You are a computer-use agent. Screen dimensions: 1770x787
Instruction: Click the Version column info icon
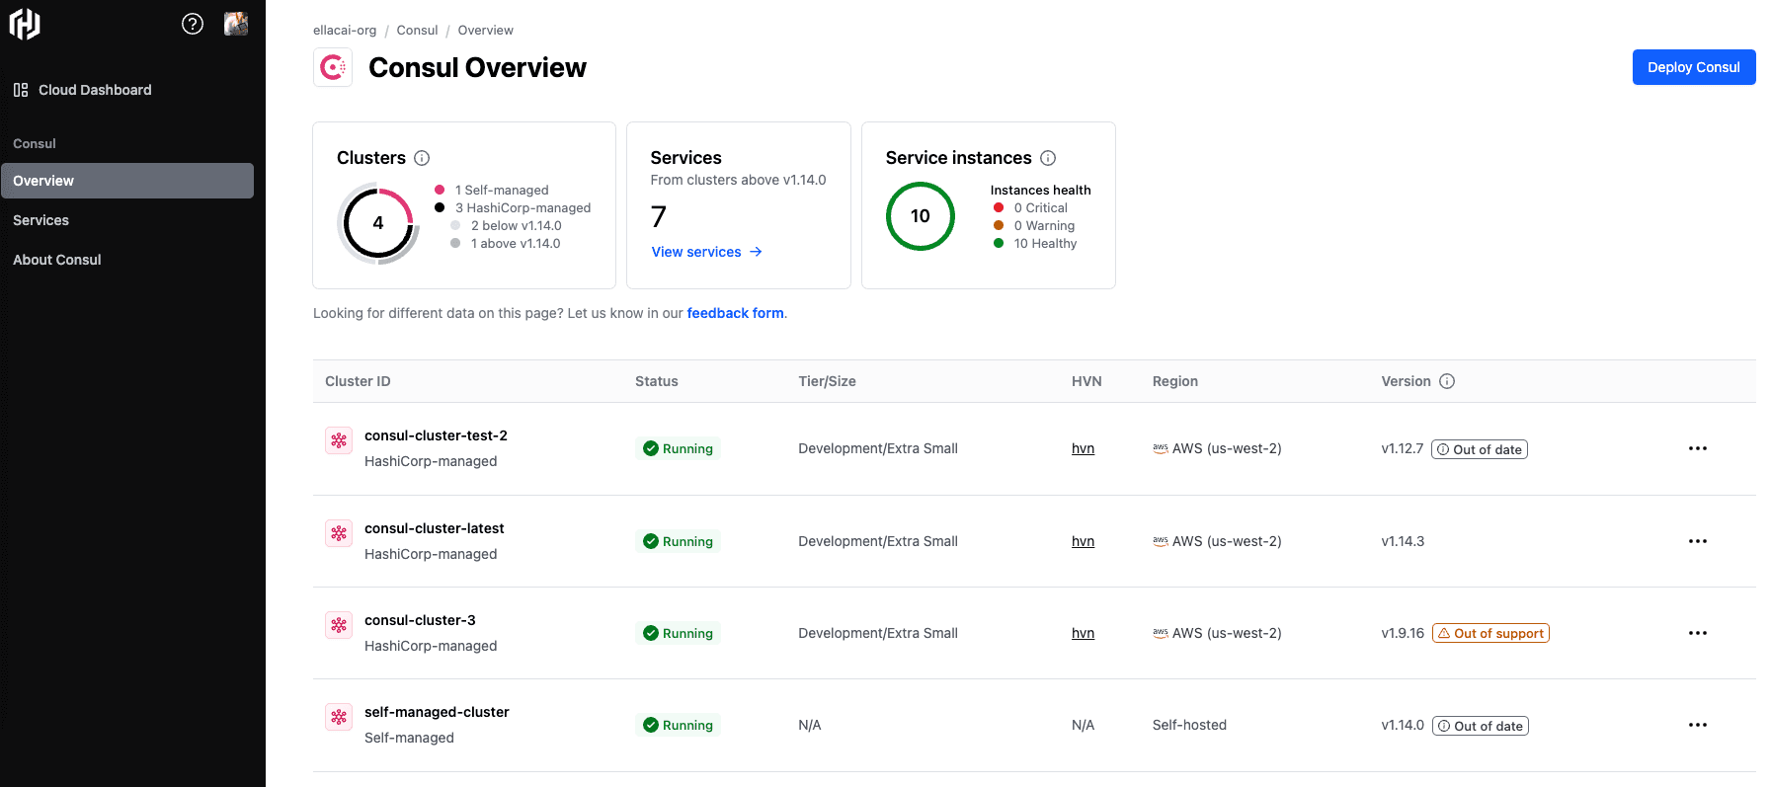(1447, 381)
